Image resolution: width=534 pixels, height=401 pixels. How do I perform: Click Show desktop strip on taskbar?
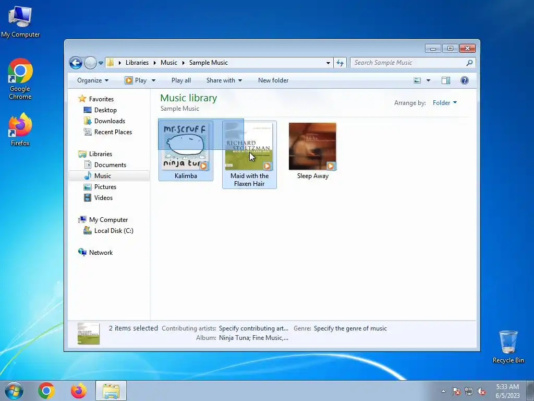[x=530, y=391]
